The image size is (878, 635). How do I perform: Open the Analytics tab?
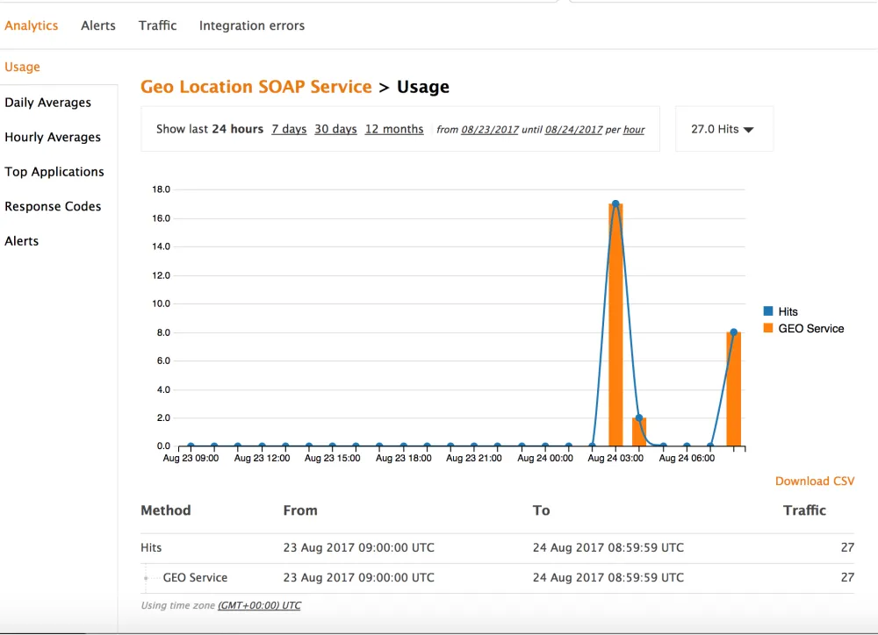coord(32,25)
